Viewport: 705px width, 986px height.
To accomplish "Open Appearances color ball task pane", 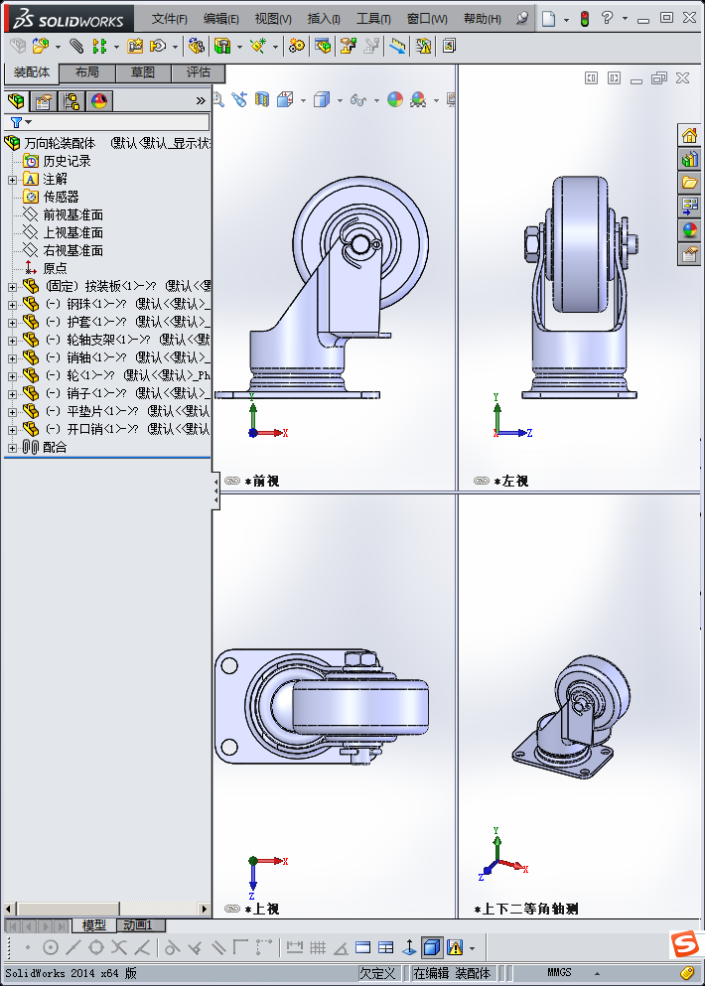I will [689, 230].
